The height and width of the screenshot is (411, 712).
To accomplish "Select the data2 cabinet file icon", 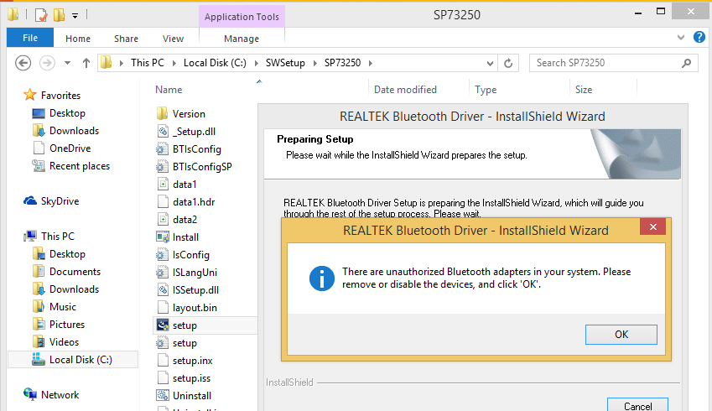I will tap(162, 220).
